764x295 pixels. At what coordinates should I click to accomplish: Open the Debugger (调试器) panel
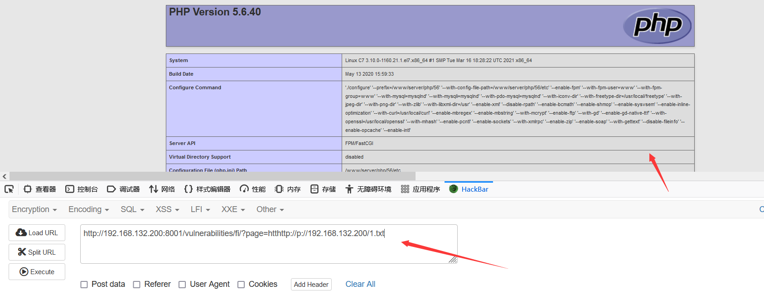123,189
